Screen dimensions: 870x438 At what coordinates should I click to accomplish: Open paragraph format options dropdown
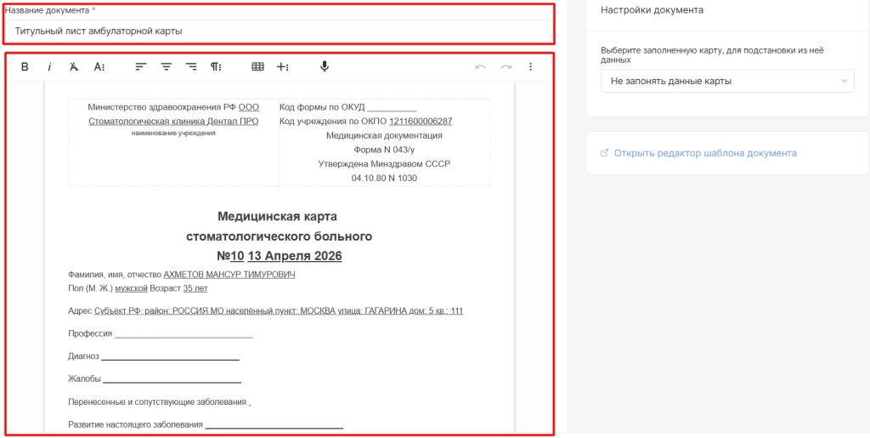pyautogui.click(x=217, y=66)
